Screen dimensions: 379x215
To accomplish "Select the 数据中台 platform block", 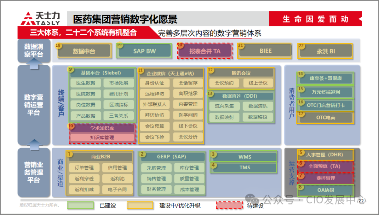I will (84, 51).
